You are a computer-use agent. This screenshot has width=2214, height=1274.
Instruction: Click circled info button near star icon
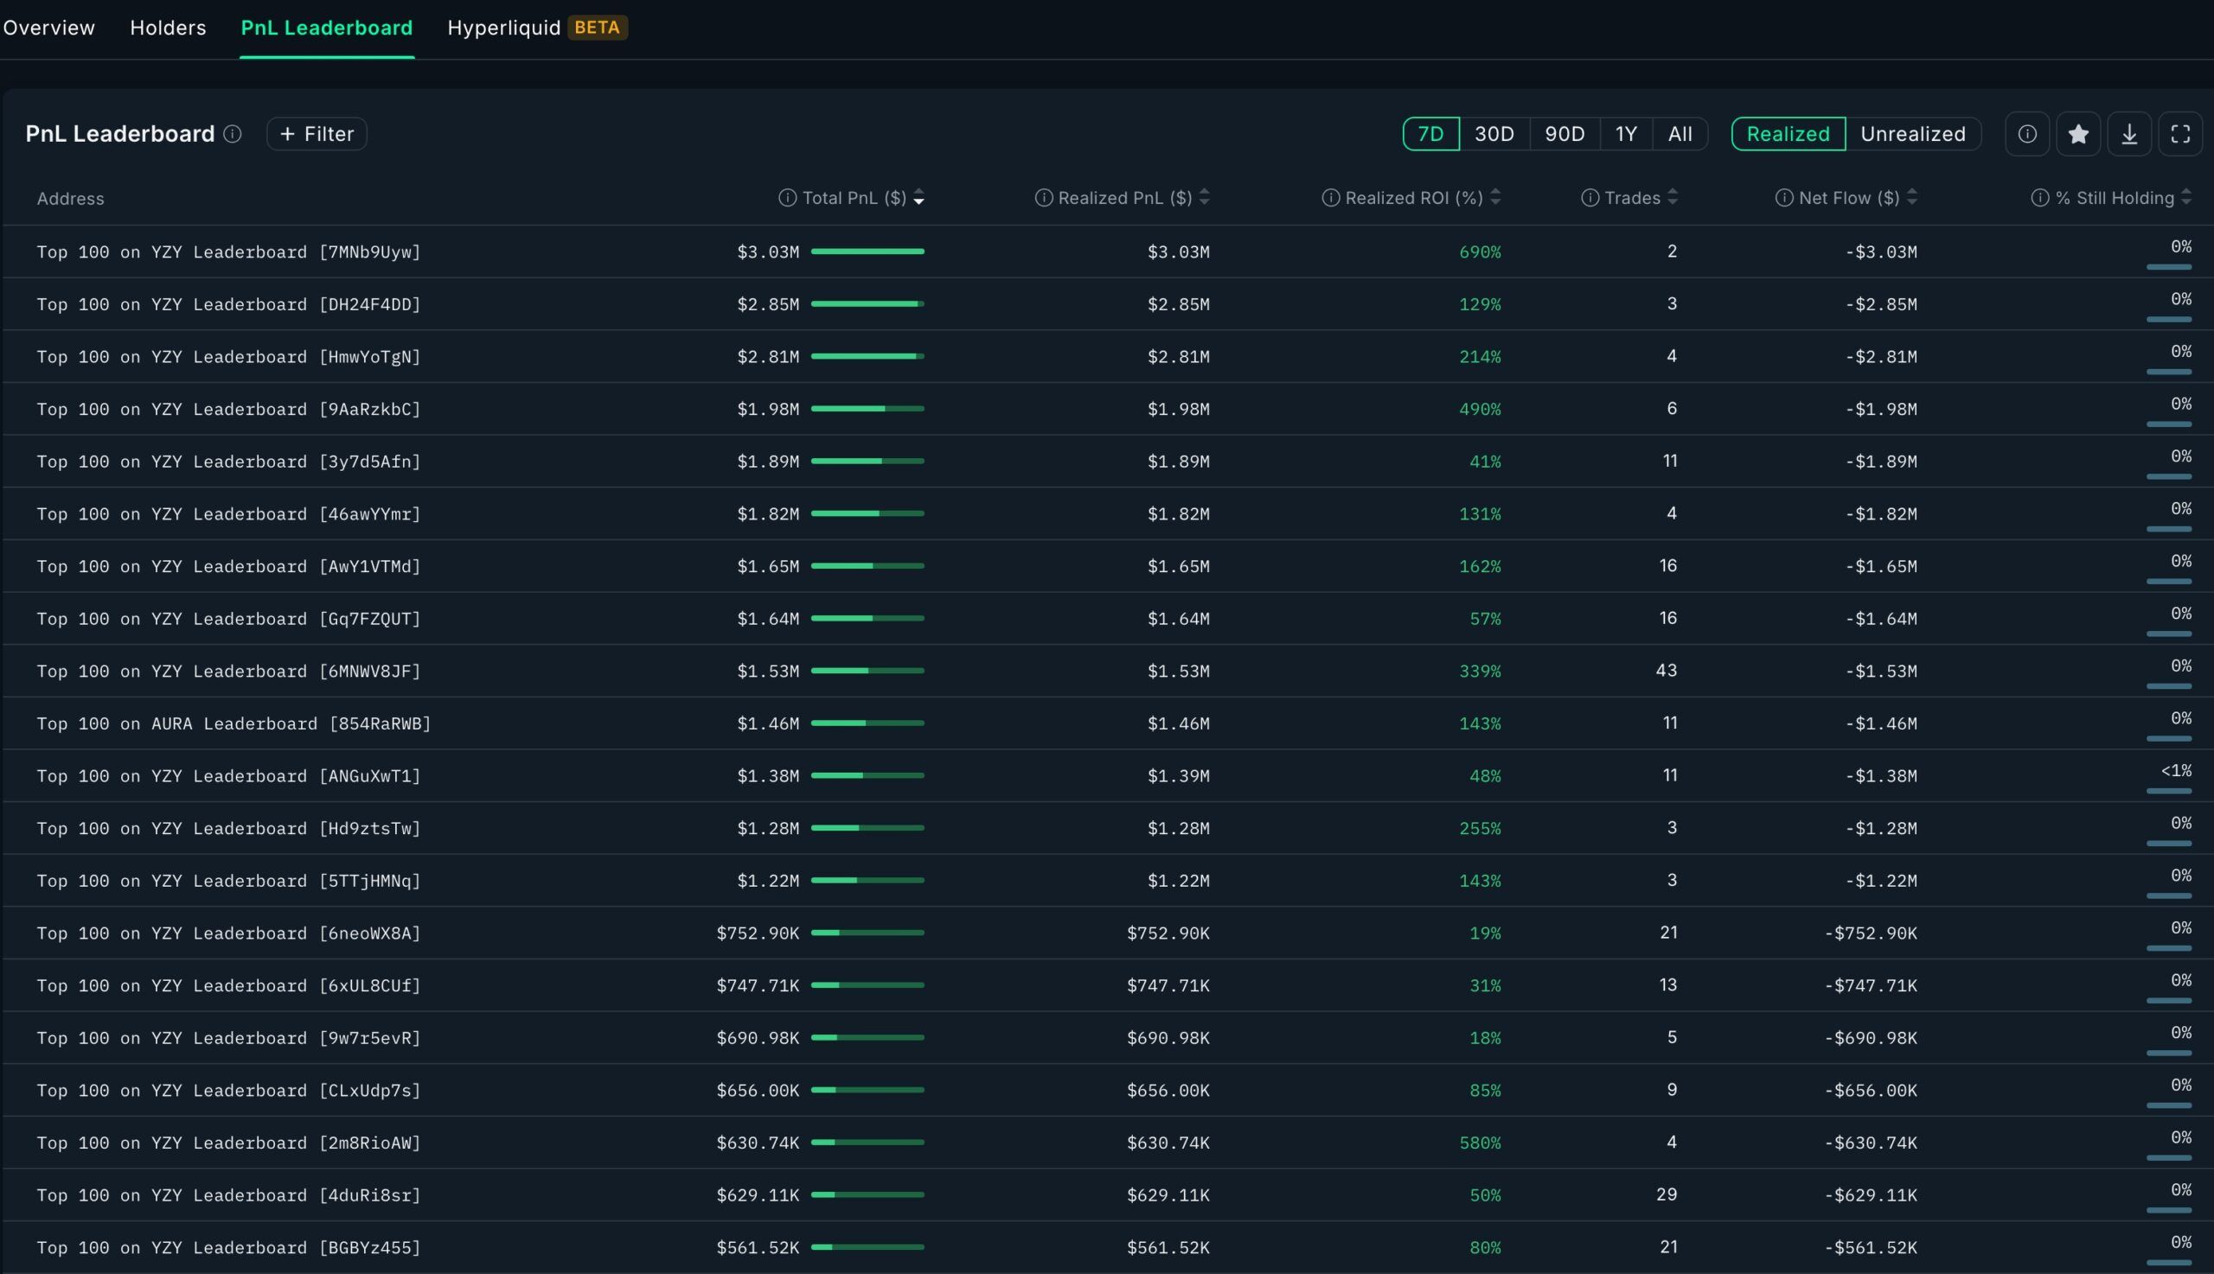point(2026,134)
